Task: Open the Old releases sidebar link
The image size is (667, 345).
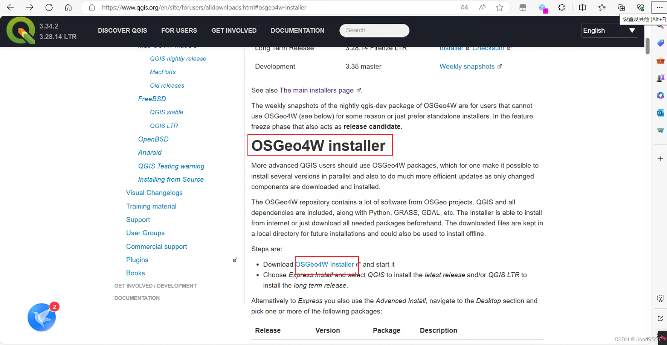Action: click(x=167, y=86)
